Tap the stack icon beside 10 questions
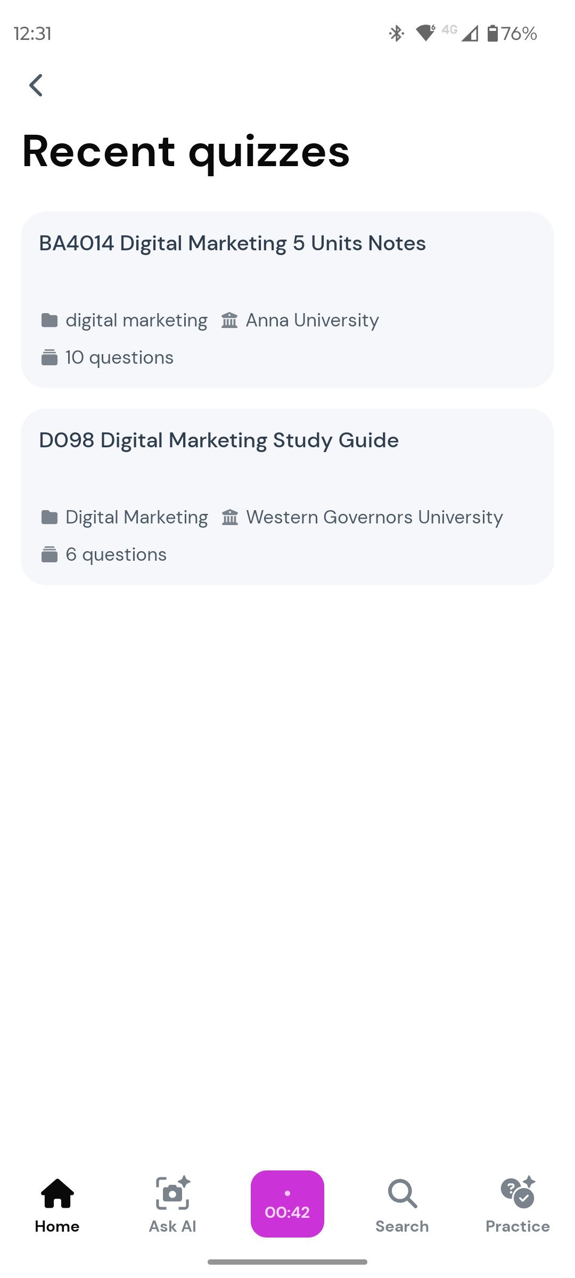Viewport: 575px width, 1278px height. [x=50, y=357]
